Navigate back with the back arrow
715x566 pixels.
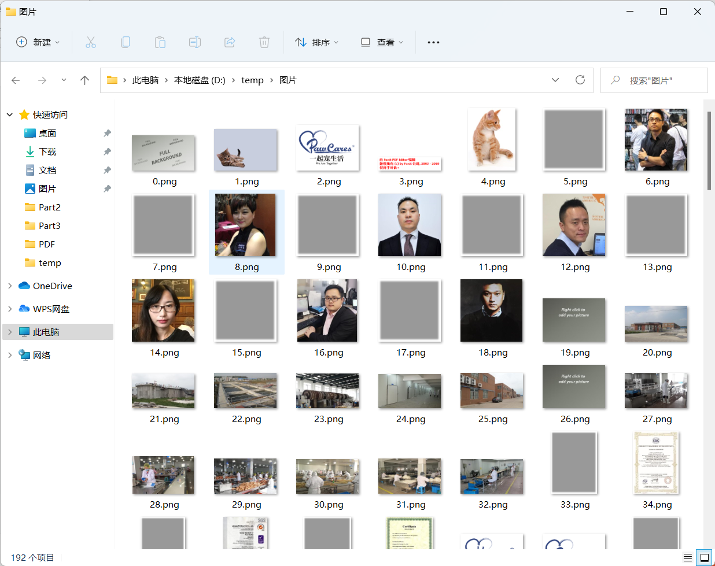(16, 80)
